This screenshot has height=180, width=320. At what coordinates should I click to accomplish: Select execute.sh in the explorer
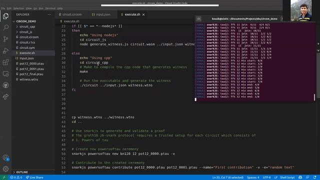[x=27, y=53]
